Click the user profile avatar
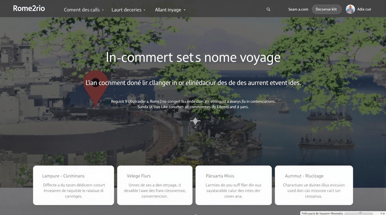386x215 pixels. (x=350, y=9)
